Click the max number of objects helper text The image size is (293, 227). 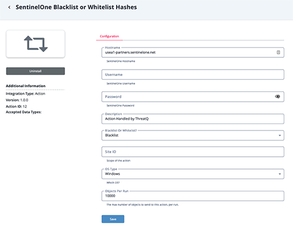[x=142, y=205]
